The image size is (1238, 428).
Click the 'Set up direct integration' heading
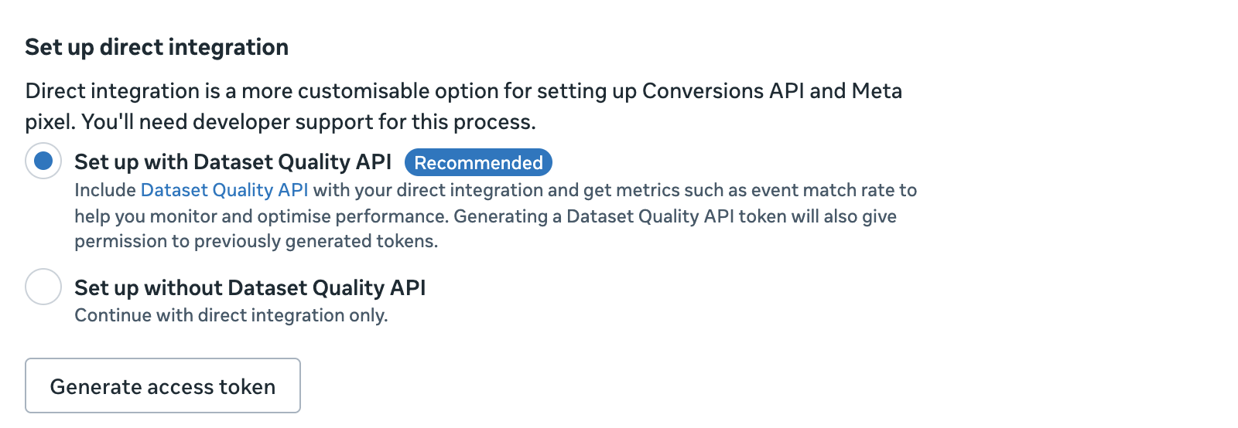pyautogui.click(x=157, y=47)
